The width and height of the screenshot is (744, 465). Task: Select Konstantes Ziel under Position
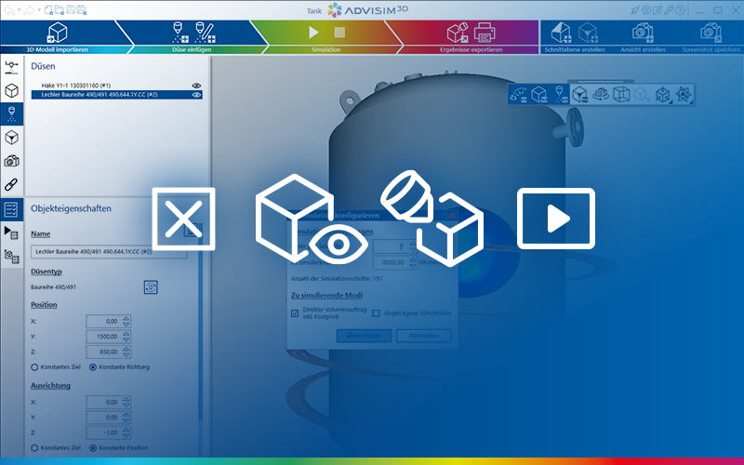click(34, 367)
